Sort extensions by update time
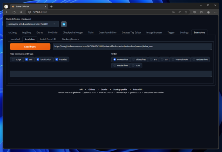222x152 pixels. 200,59
